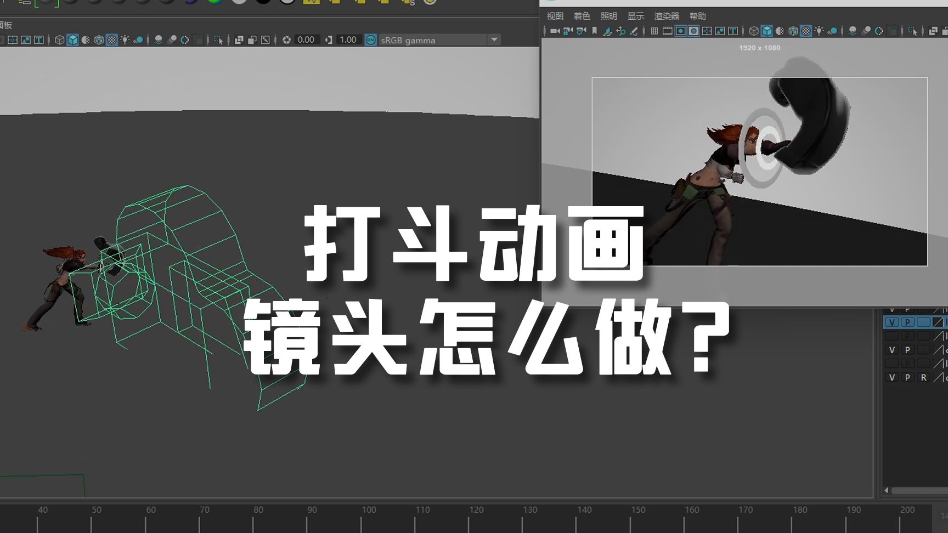Select wireframe cube icon in left viewport toolbar
The height and width of the screenshot is (533, 948).
pos(59,40)
